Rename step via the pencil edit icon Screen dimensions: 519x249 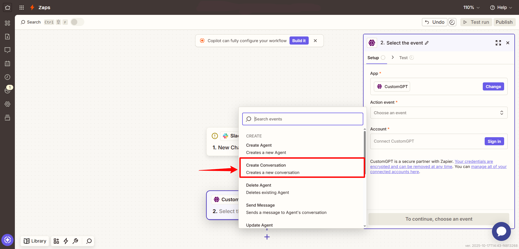tap(427, 43)
